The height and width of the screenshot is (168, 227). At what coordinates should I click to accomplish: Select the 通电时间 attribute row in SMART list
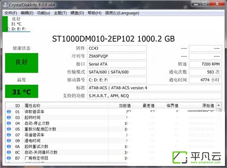tap(111, 140)
